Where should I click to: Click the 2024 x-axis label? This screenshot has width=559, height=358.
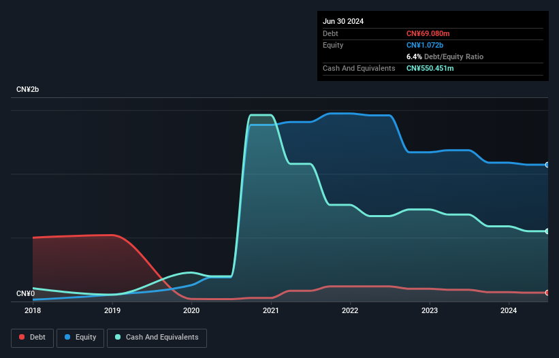tap(509, 310)
